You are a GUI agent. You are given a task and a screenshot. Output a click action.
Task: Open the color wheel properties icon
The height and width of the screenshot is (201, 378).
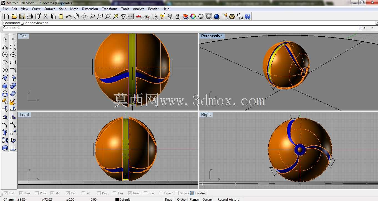tap(193, 16)
